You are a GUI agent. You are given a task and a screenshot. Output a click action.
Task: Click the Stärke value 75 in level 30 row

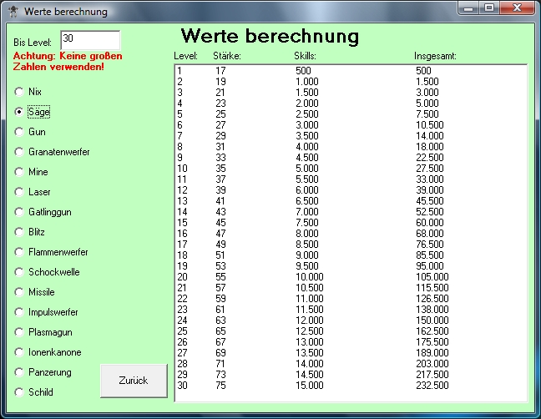click(220, 386)
